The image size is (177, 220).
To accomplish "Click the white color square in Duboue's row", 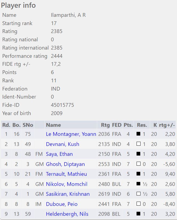I will point(138,204).
